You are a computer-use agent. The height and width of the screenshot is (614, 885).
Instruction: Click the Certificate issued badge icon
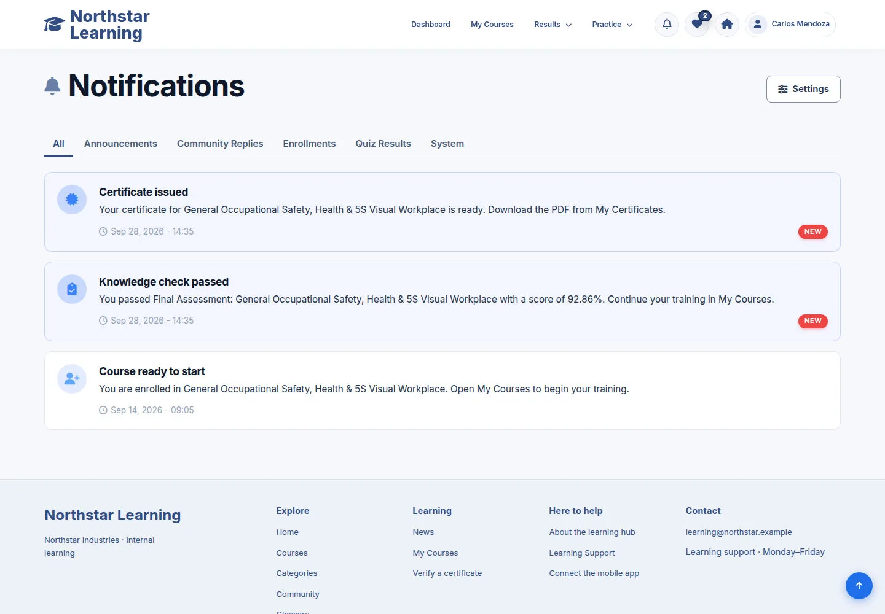pos(72,200)
